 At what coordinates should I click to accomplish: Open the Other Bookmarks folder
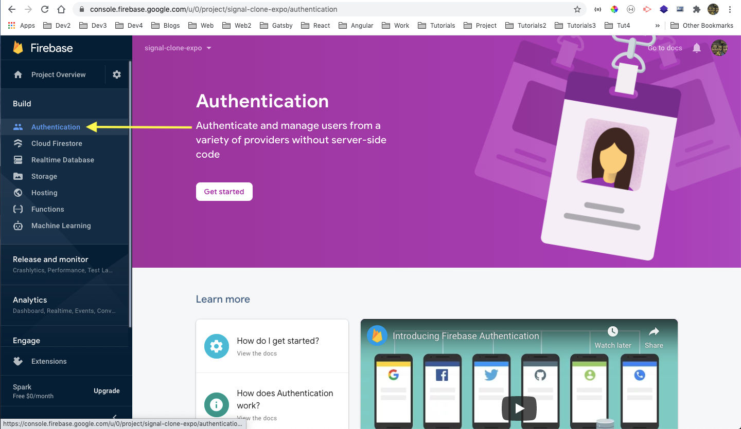(702, 25)
